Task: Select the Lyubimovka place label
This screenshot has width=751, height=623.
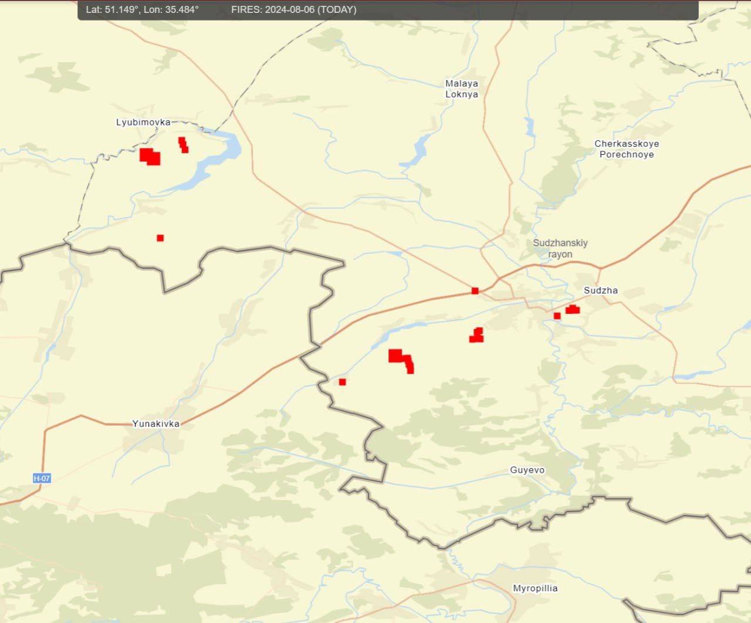Action: click(143, 122)
